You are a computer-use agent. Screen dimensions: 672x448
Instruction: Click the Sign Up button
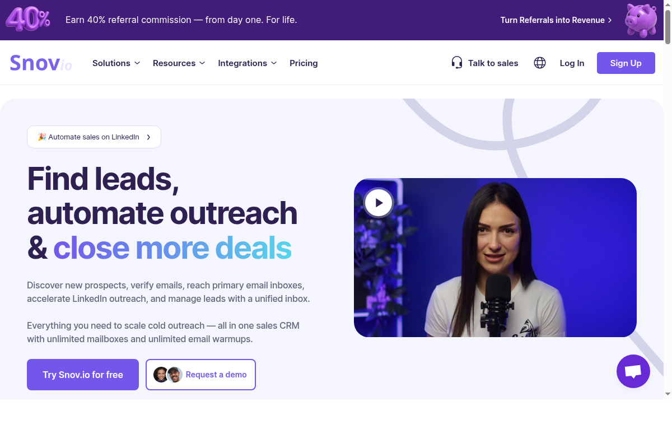pyautogui.click(x=626, y=63)
